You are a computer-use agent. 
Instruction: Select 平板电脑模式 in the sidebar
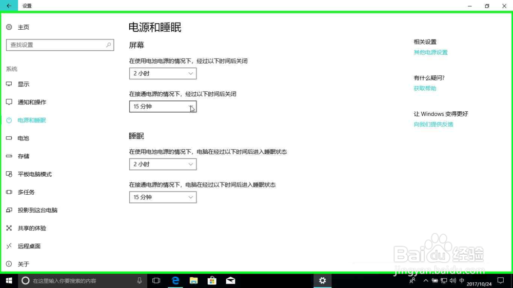click(35, 174)
